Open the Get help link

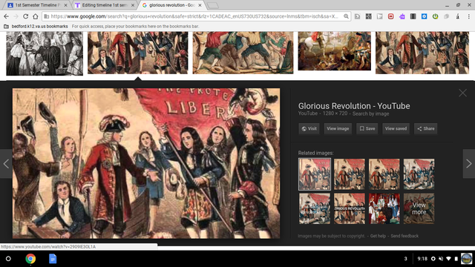(378, 236)
